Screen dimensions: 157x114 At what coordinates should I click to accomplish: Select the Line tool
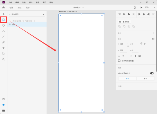coord(3,37)
